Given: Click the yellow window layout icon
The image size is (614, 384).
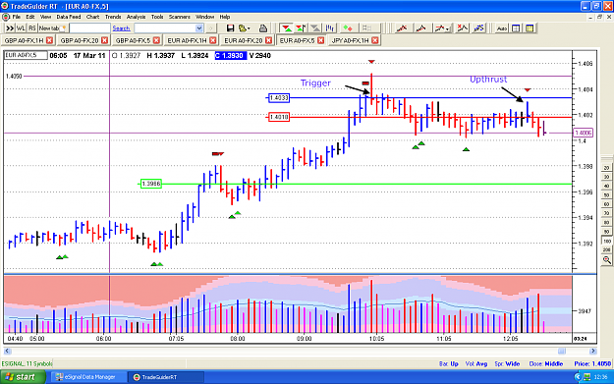Looking at the screenshot, I should pos(530,28).
